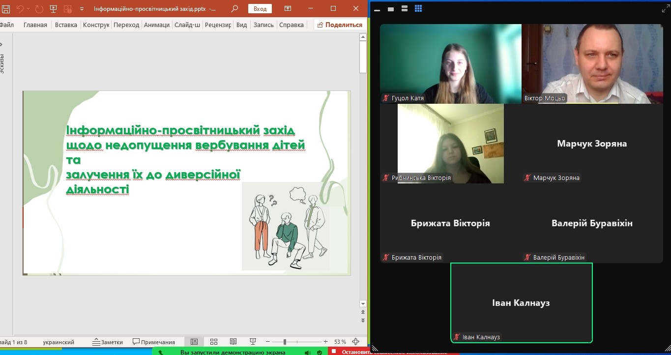The image size is (671, 355).
Task: Switch Zoom panel to grid gallery view
Action: (x=418, y=8)
